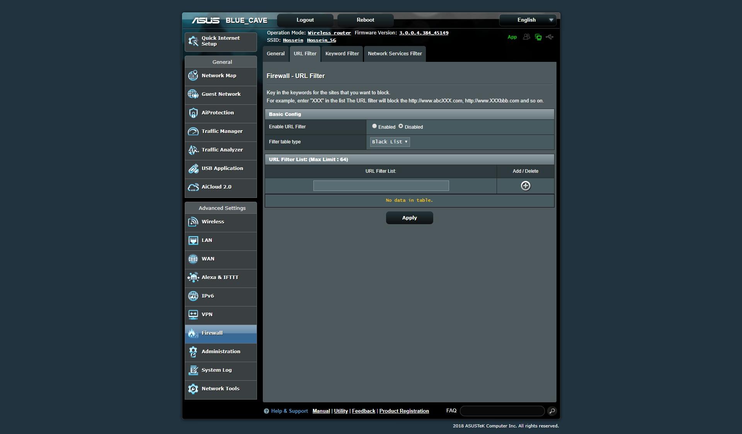
Task: Click the AiCloud 2.0 cloud icon
Action: tap(193, 187)
